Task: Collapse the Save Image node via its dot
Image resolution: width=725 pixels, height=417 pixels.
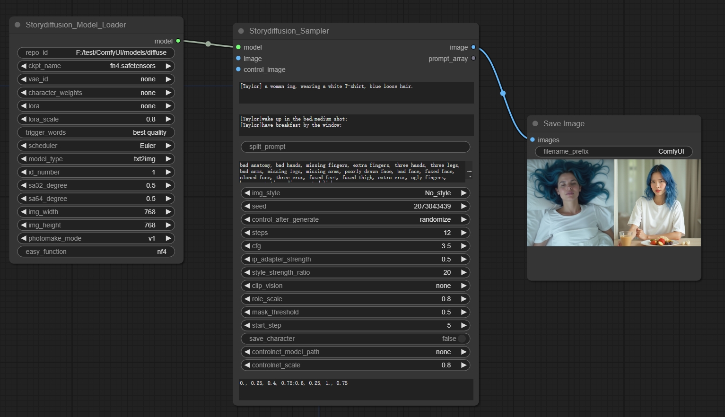Action: tap(535, 123)
